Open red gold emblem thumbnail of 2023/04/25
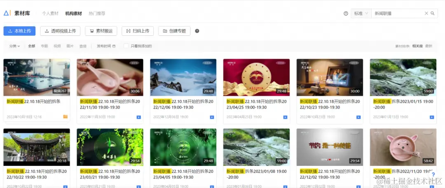445x188 pixels. 256,77
